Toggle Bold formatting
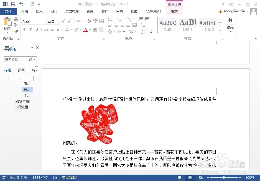This screenshot has width=260, height=181. click(x=25, y=30)
